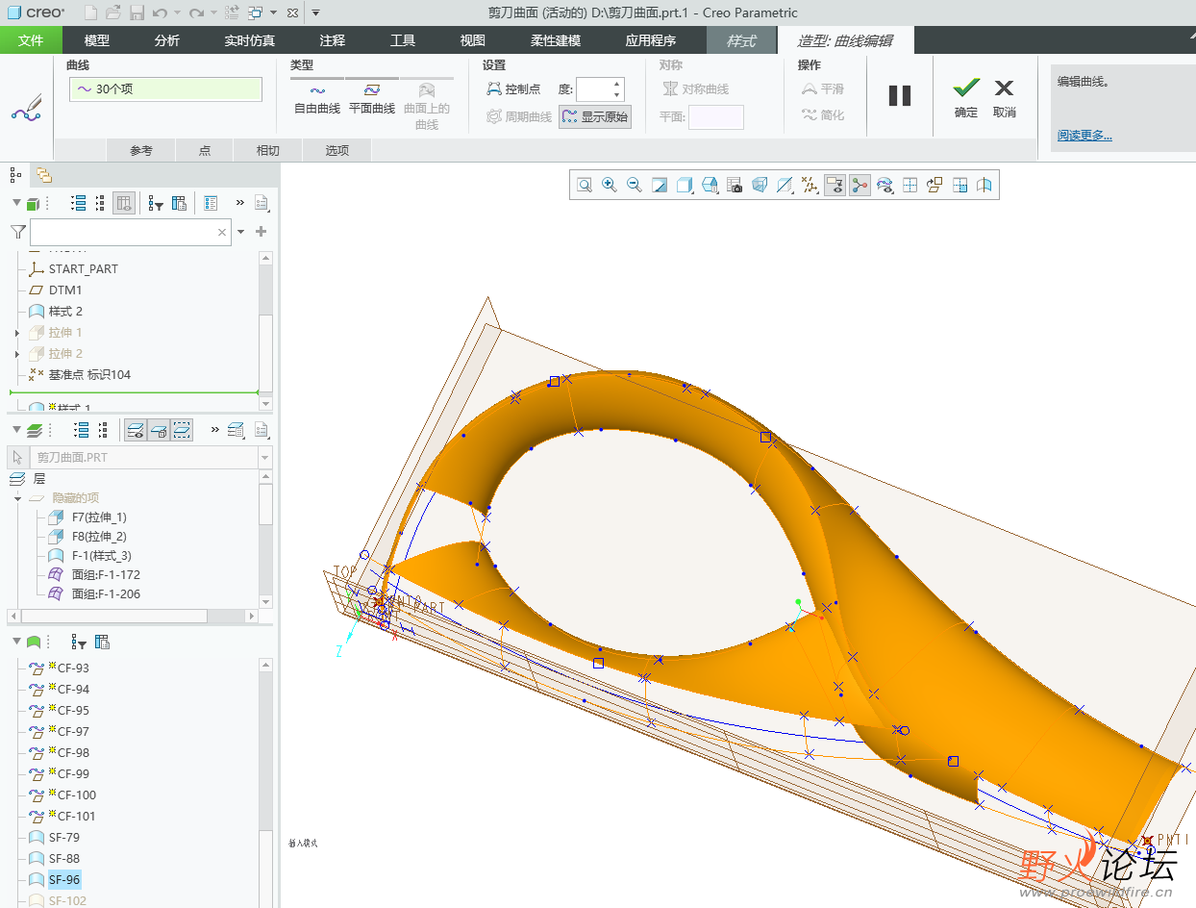Click the open folder icon in quick access bar

113,13
